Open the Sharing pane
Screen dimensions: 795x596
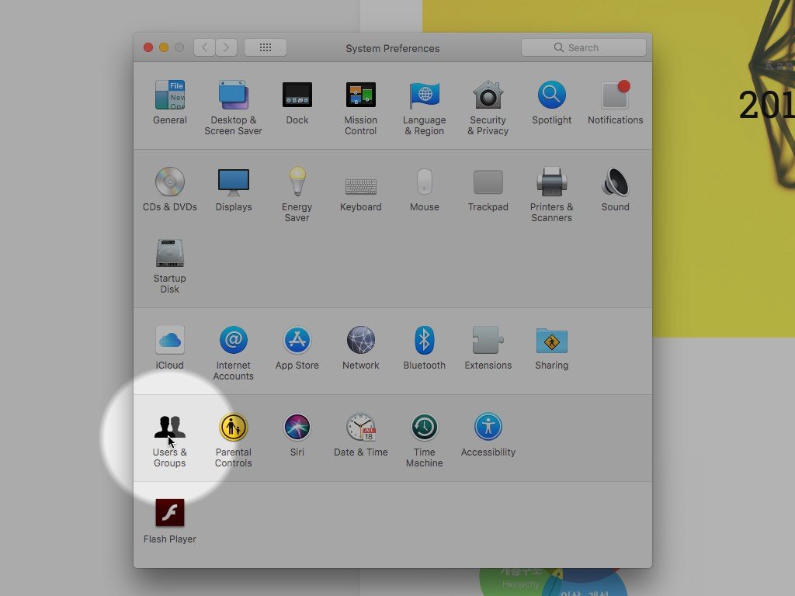point(551,341)
